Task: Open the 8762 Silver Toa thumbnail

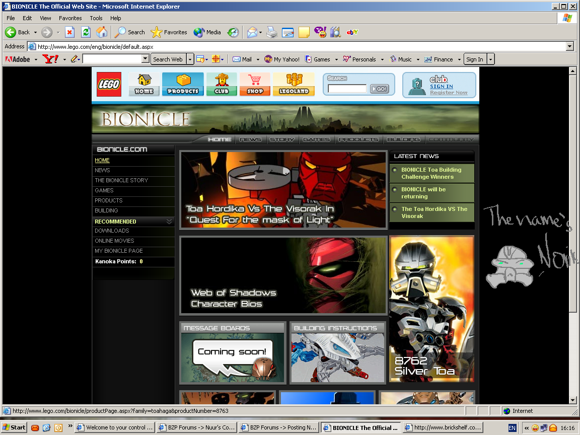Action: click(x=431, y=309)
